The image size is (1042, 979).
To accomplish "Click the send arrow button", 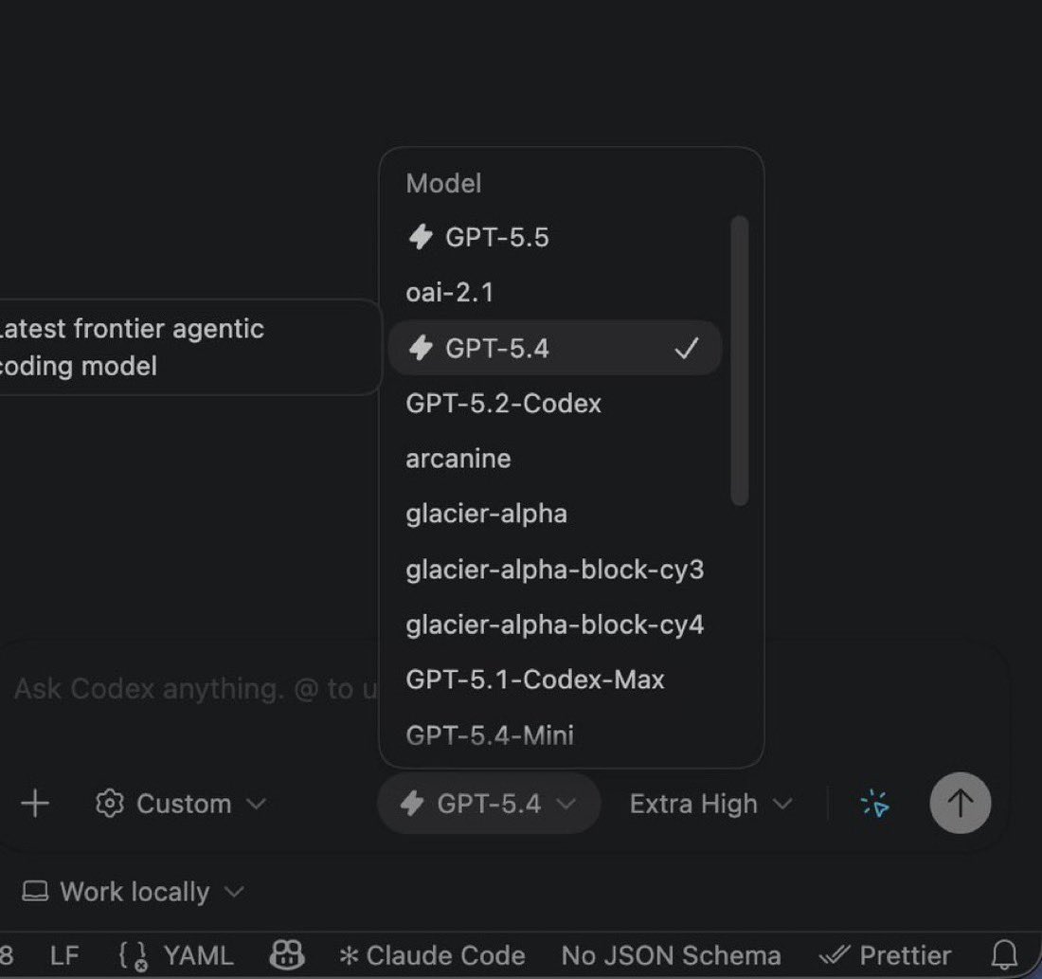I will click(x=961, y=803).
